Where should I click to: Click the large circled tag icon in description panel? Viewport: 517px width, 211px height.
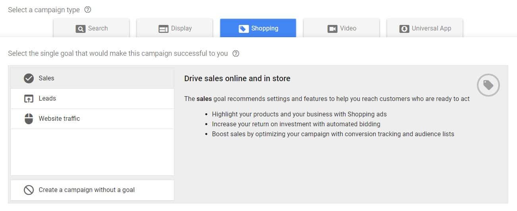click(x=488, y=85)
